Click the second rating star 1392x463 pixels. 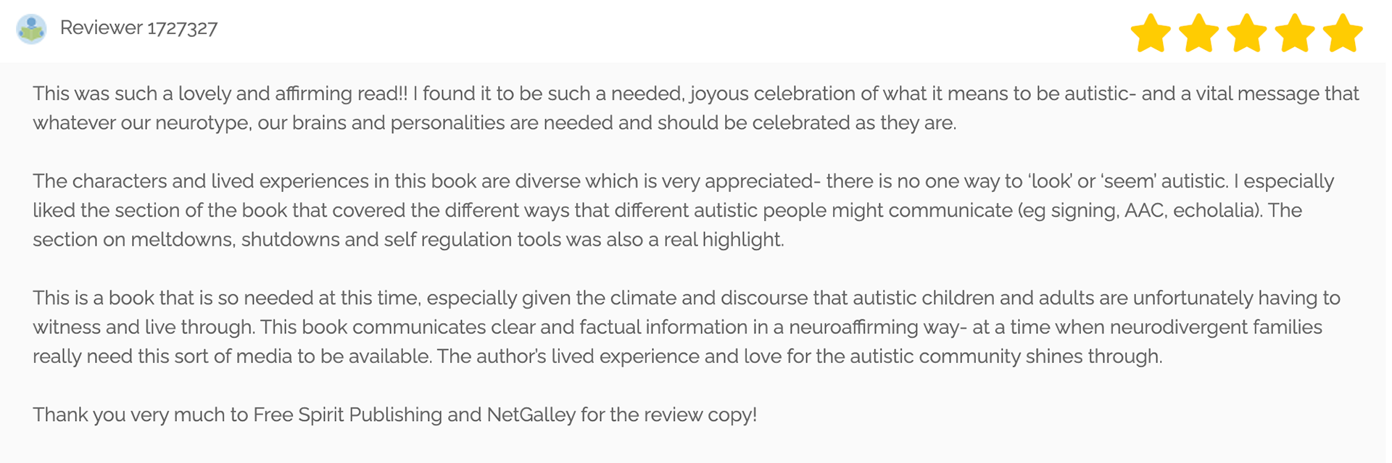click(1198, 33)
